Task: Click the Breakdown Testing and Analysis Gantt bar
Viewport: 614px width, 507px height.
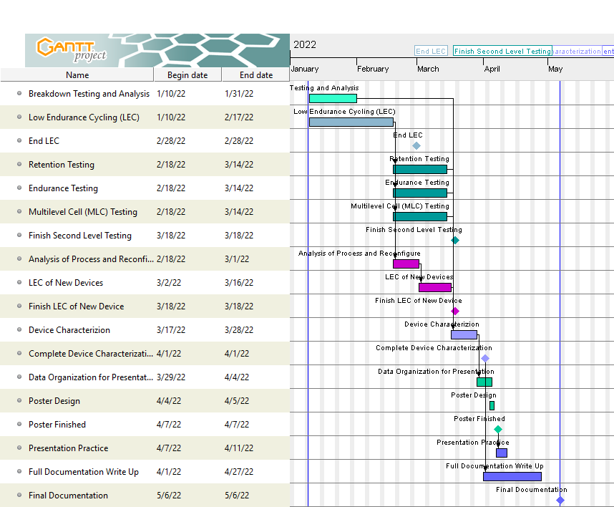Action: 333,98
